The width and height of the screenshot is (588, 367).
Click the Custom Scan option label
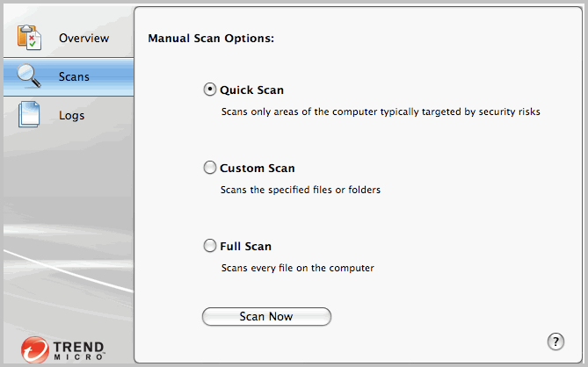pyautogui.click(x=257, y=168)
